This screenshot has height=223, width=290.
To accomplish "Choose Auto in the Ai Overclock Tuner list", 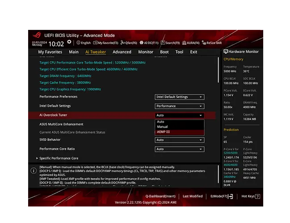I will 179,122.
